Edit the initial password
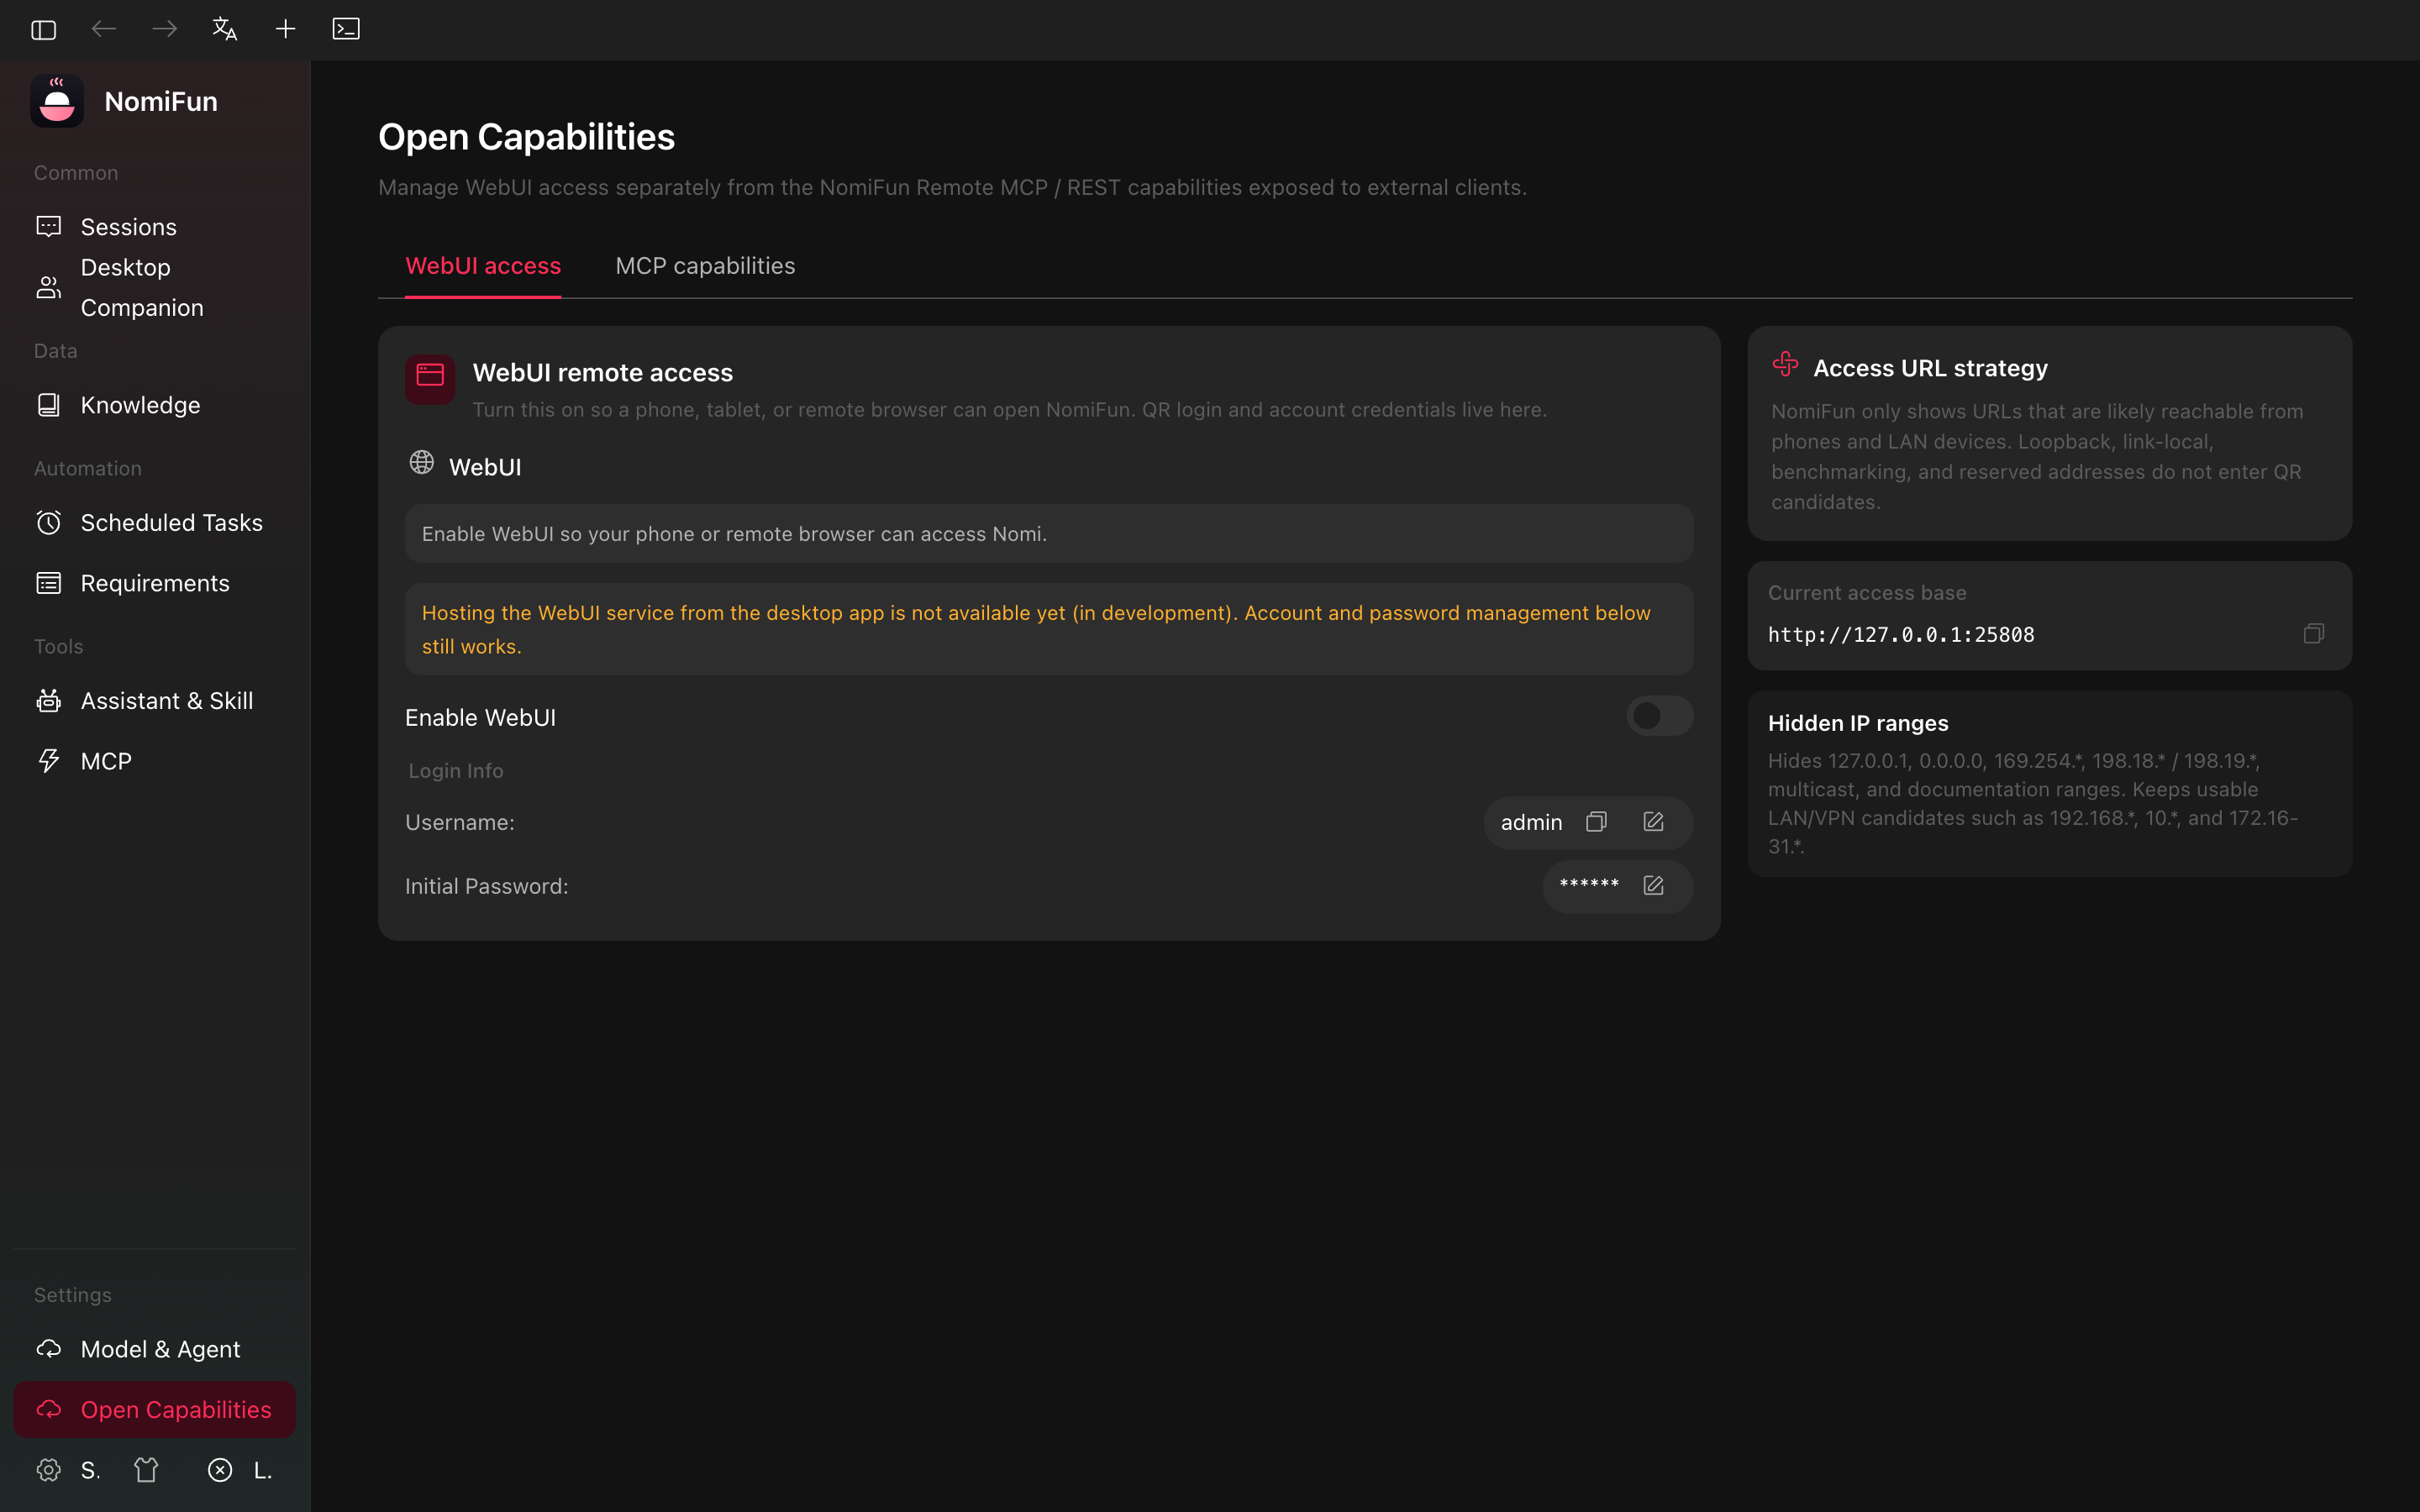 click(x=1654, y=885)
